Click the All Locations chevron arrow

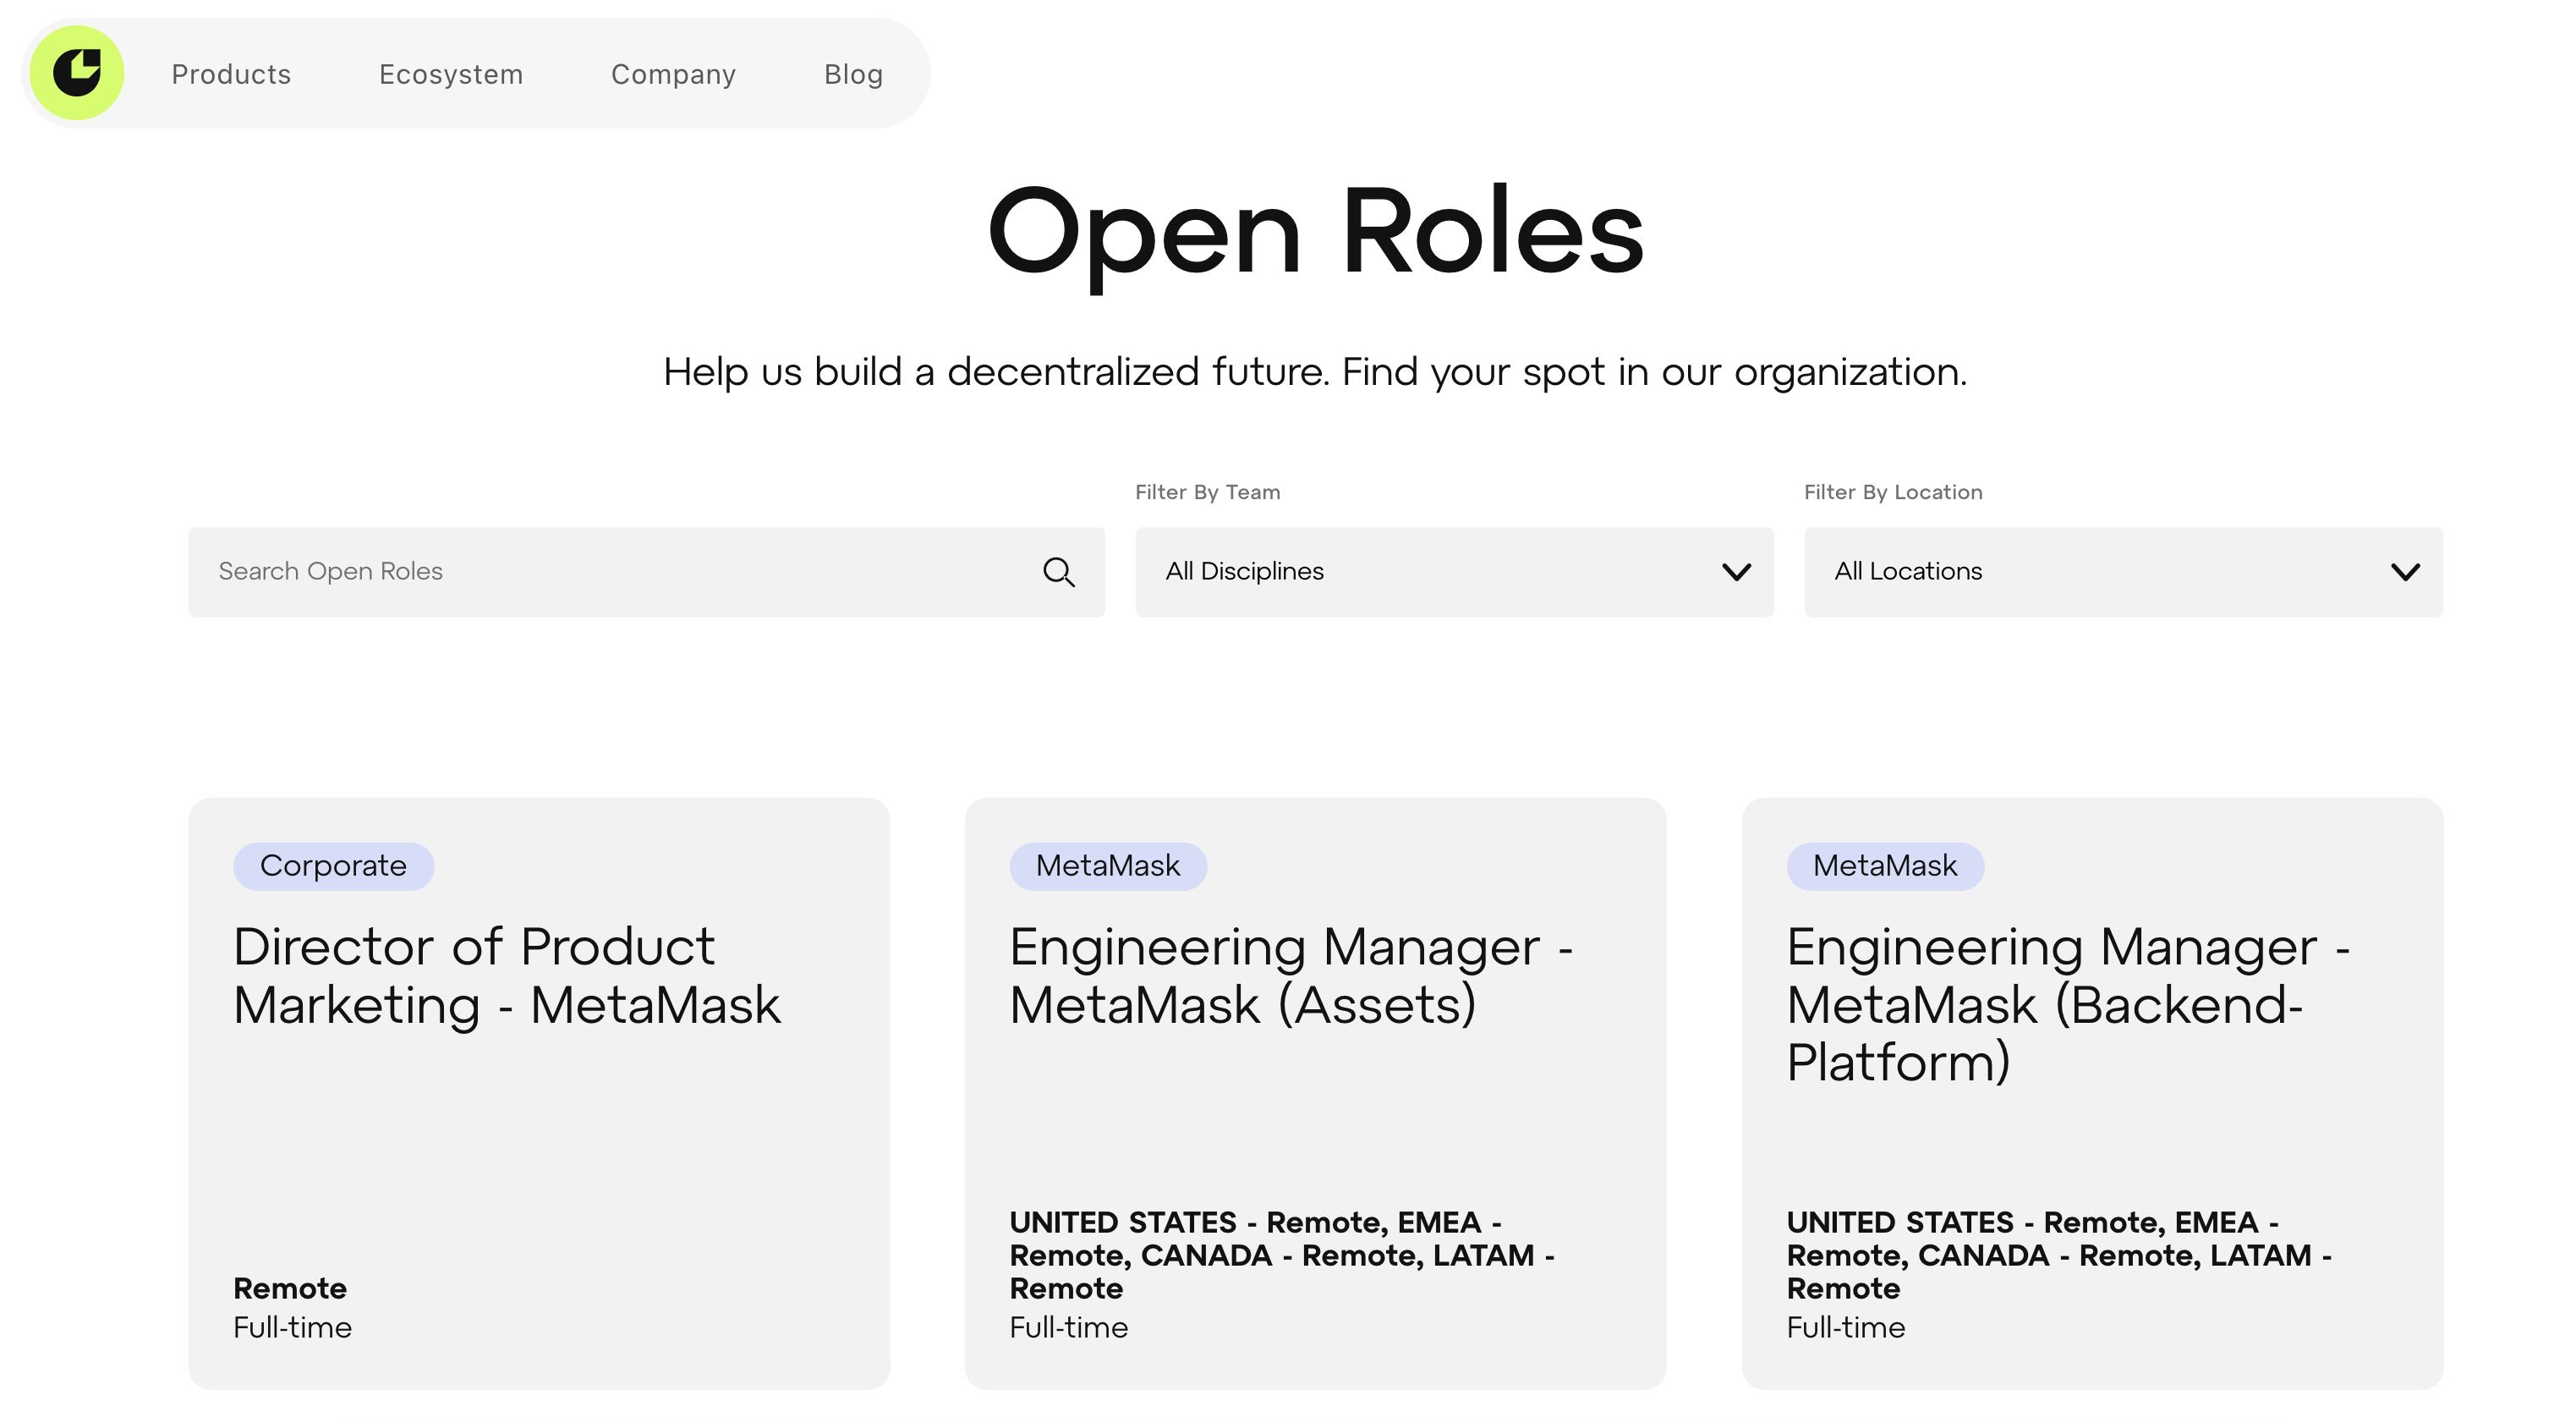2404,571
